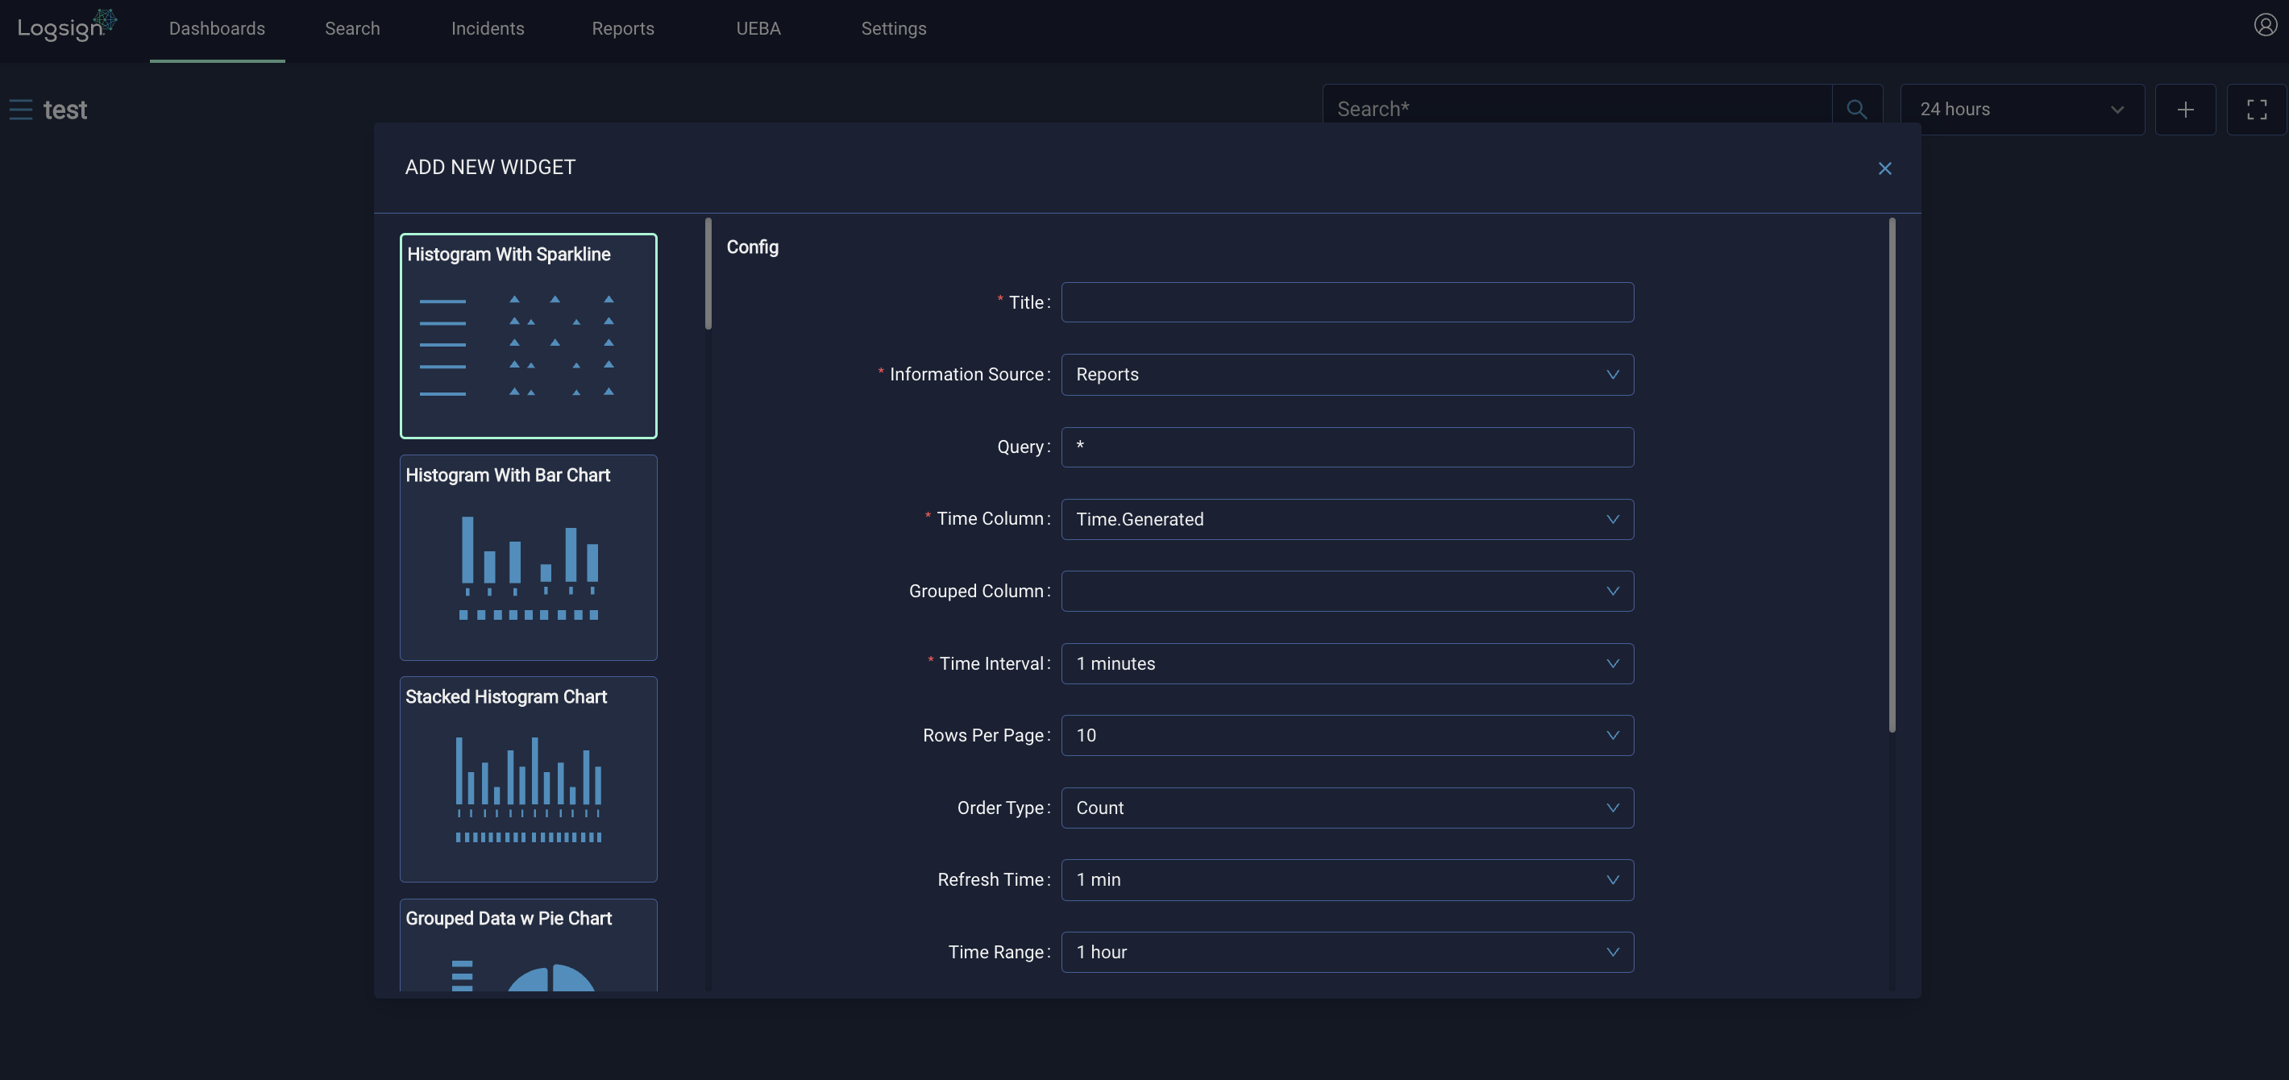
Task: Select Grouped Data w Pie Chart widget
Action: click(528, 945)
